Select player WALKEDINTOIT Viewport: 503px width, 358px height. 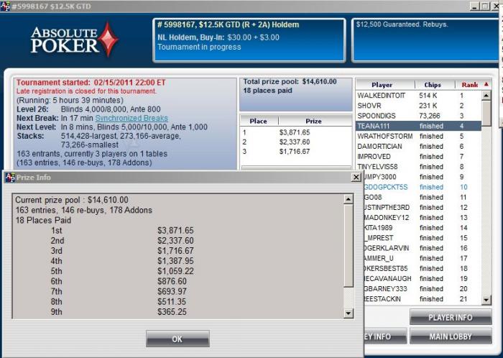coord(418,96)
